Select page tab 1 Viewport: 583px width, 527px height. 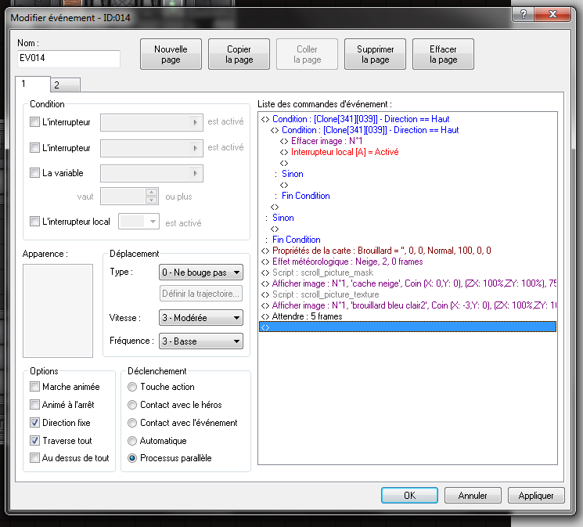(x=33, y=84)
